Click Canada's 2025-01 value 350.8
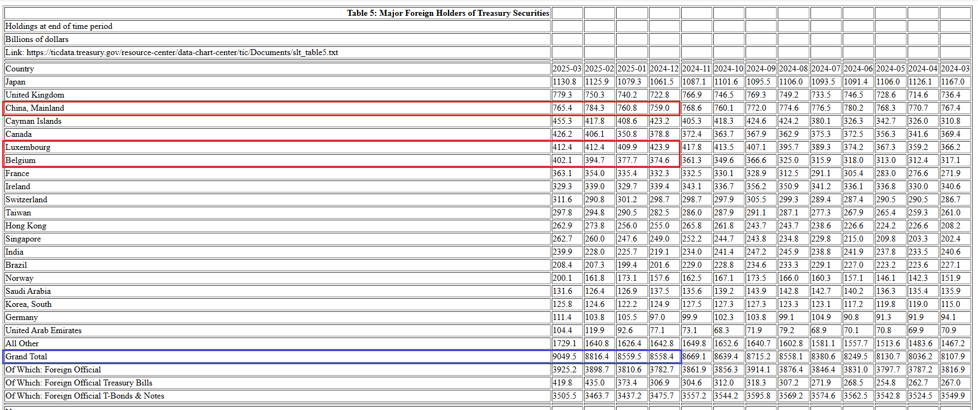 (632, 134)
